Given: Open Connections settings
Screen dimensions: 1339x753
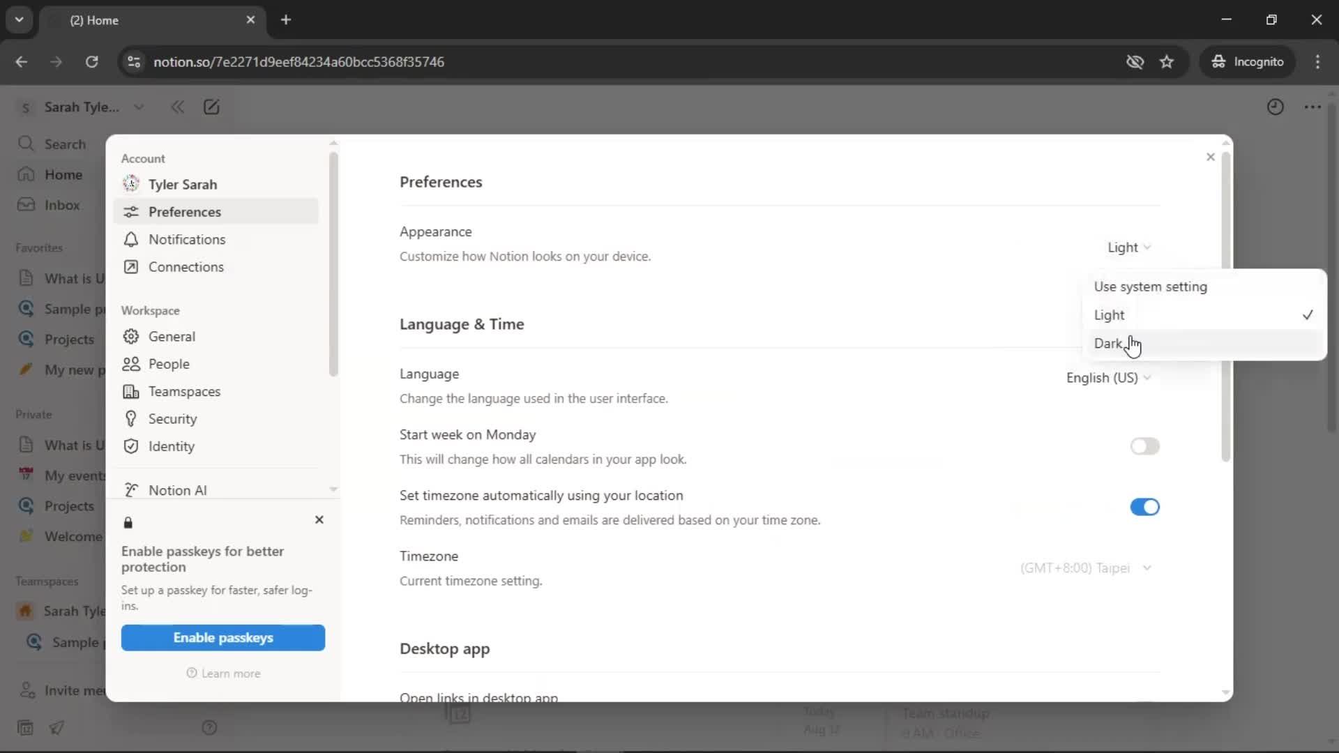Looking at the screenshot, I should pyautogui.click(x=215, y=267).
